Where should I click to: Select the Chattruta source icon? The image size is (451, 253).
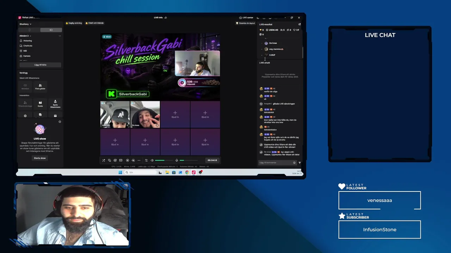point(21,46)
